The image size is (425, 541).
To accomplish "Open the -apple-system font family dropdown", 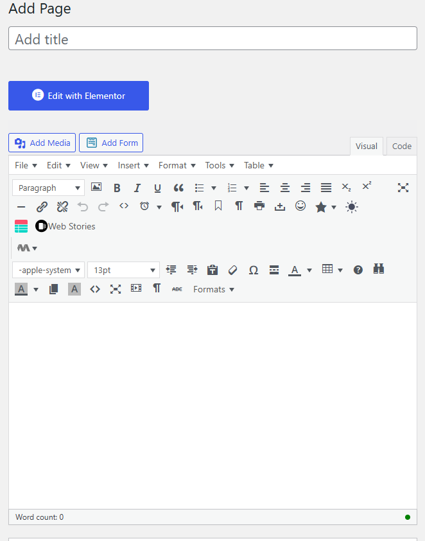I will tap(49, 270).
